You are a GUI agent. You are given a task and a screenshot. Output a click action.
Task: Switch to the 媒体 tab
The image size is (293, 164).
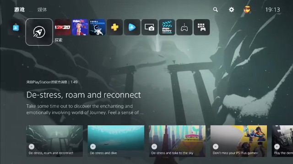tap(42, 10)
